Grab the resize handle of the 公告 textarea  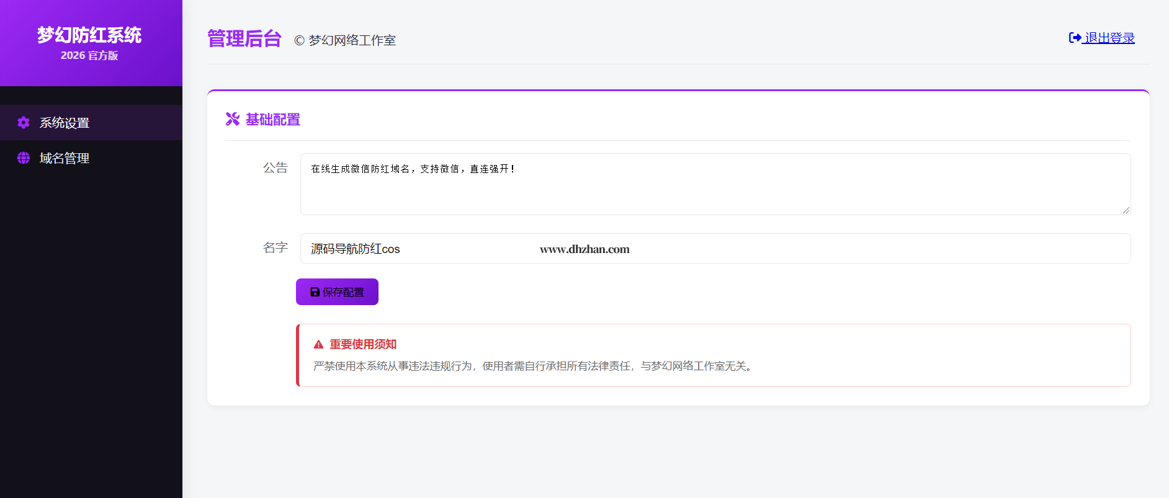1126,210
